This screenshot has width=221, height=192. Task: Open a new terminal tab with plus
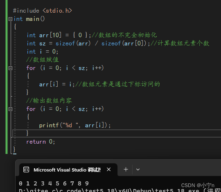click(x=126, y=169)
